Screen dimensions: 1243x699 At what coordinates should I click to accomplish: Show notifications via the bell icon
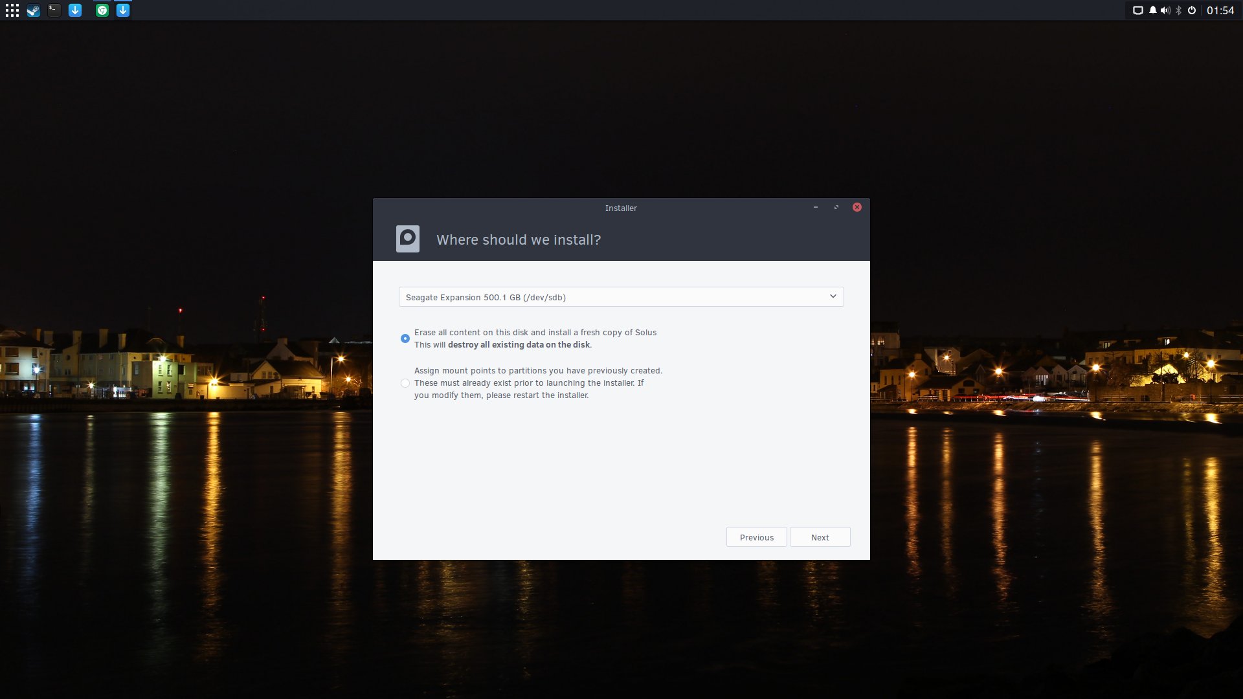[1153, 10]
